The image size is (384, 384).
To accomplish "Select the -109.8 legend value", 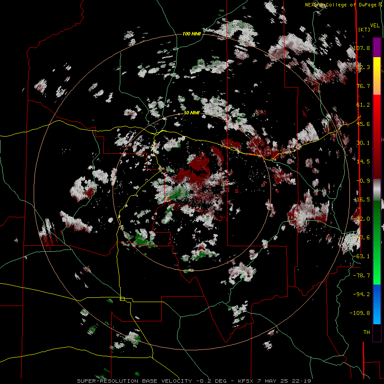I will [360, 313].
